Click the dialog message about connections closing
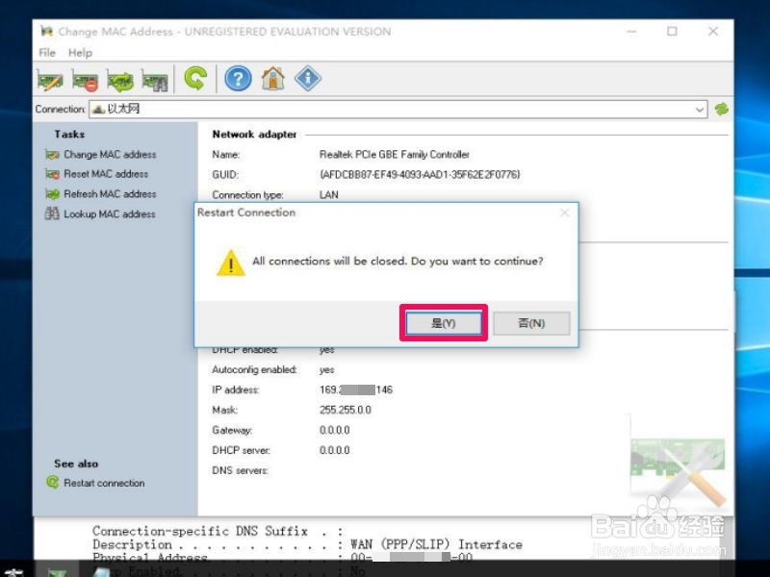This screenshot has height=577, width=770. [x=398, y=261]
